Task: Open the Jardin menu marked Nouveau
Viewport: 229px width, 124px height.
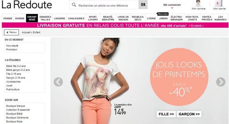Action: [x=163, y=18]
